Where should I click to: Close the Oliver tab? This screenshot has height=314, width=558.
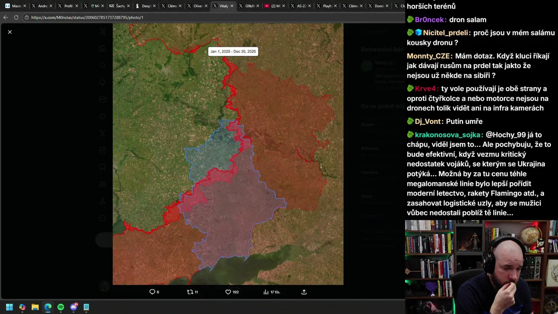tap(206, 6)
